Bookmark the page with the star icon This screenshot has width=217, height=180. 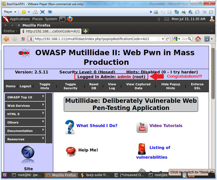(x=158, y=39)
